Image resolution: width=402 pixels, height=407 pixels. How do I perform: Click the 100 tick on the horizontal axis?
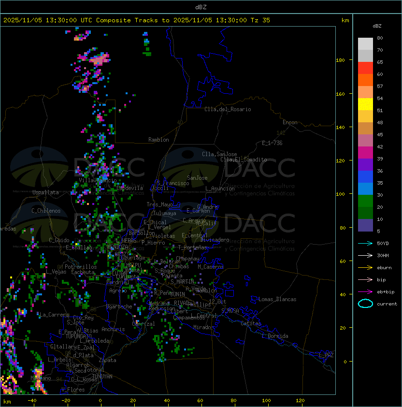267,400
